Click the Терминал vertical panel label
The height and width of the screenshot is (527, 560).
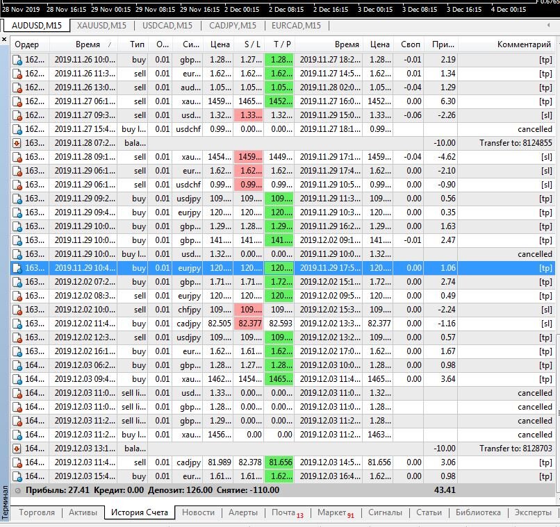pos(5,503)
